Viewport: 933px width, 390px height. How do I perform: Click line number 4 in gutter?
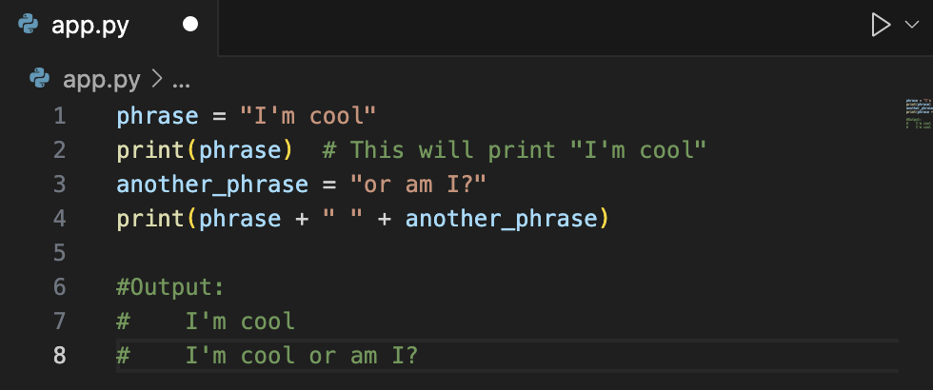59,218
